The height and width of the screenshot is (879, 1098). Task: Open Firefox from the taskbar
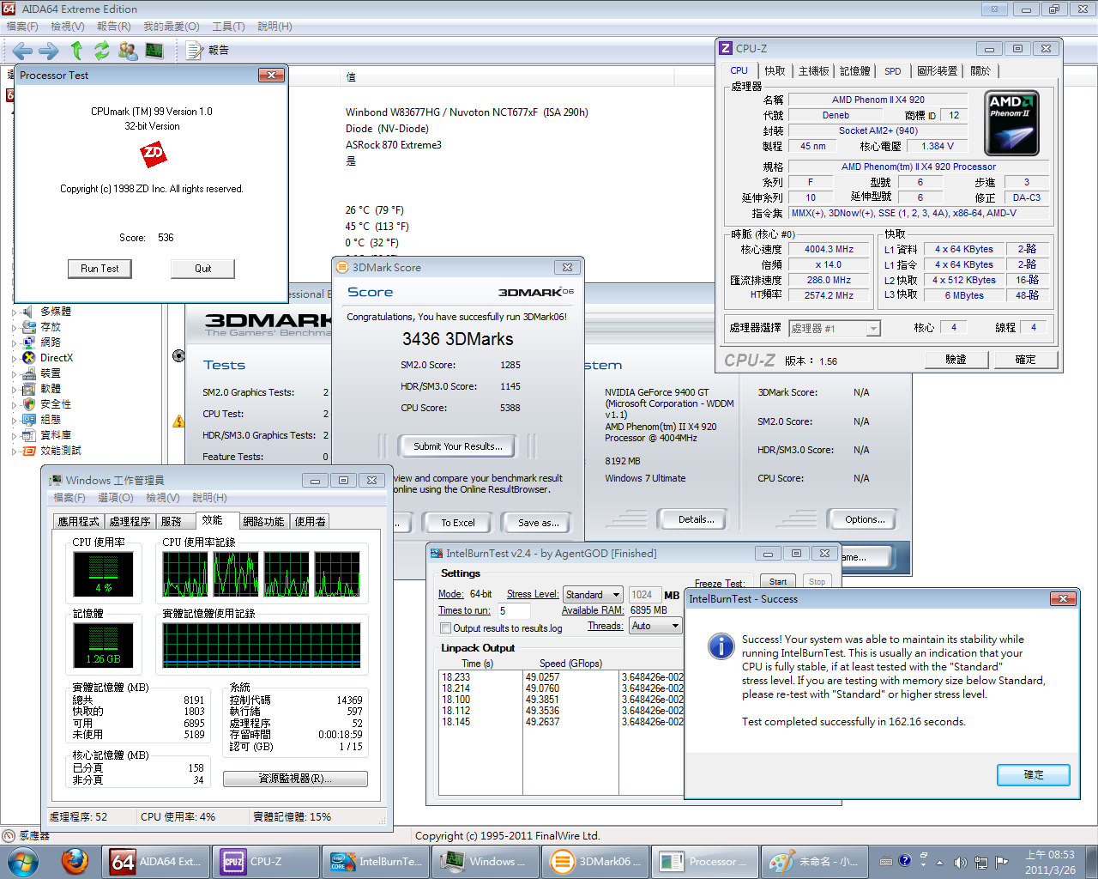[x=75, y=861]
